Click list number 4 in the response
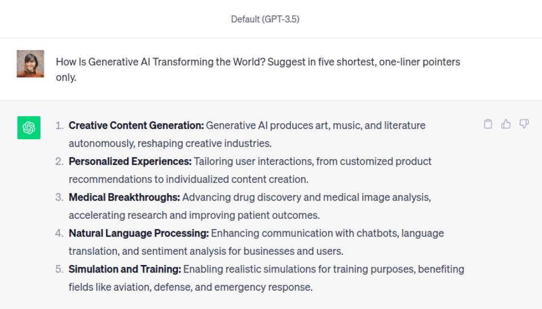 (59, 233)
